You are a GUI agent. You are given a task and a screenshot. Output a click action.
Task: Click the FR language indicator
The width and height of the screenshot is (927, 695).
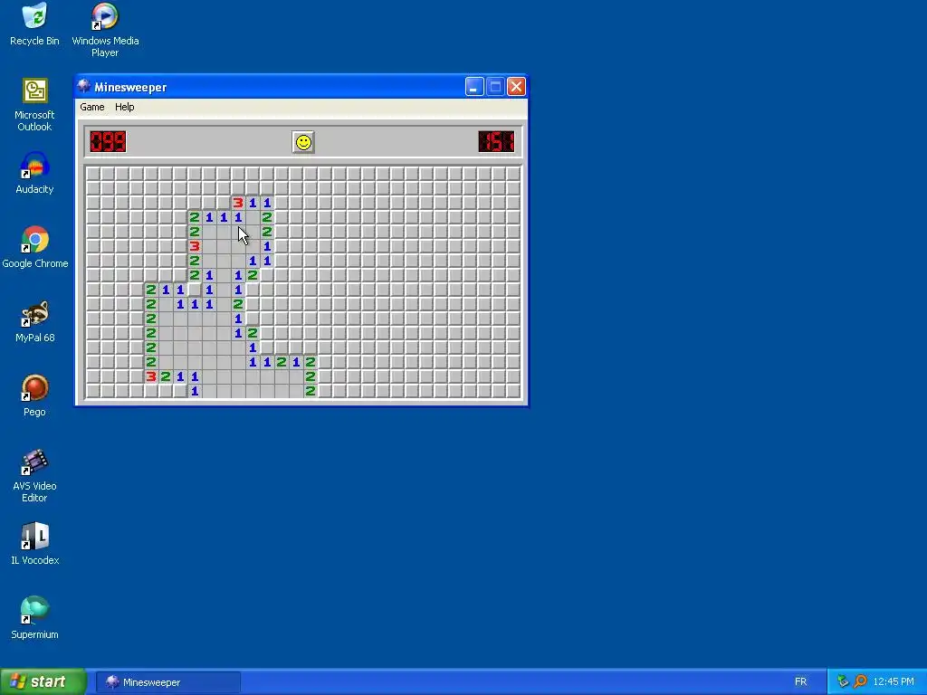tap(800, 682)
